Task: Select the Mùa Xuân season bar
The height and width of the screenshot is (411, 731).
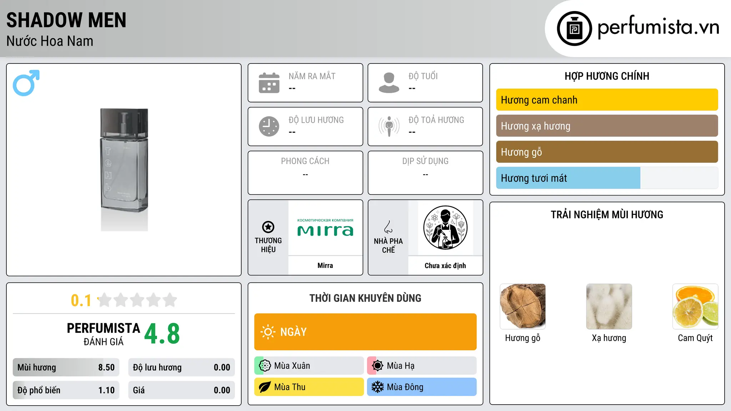Action: [x=309, y=366]
